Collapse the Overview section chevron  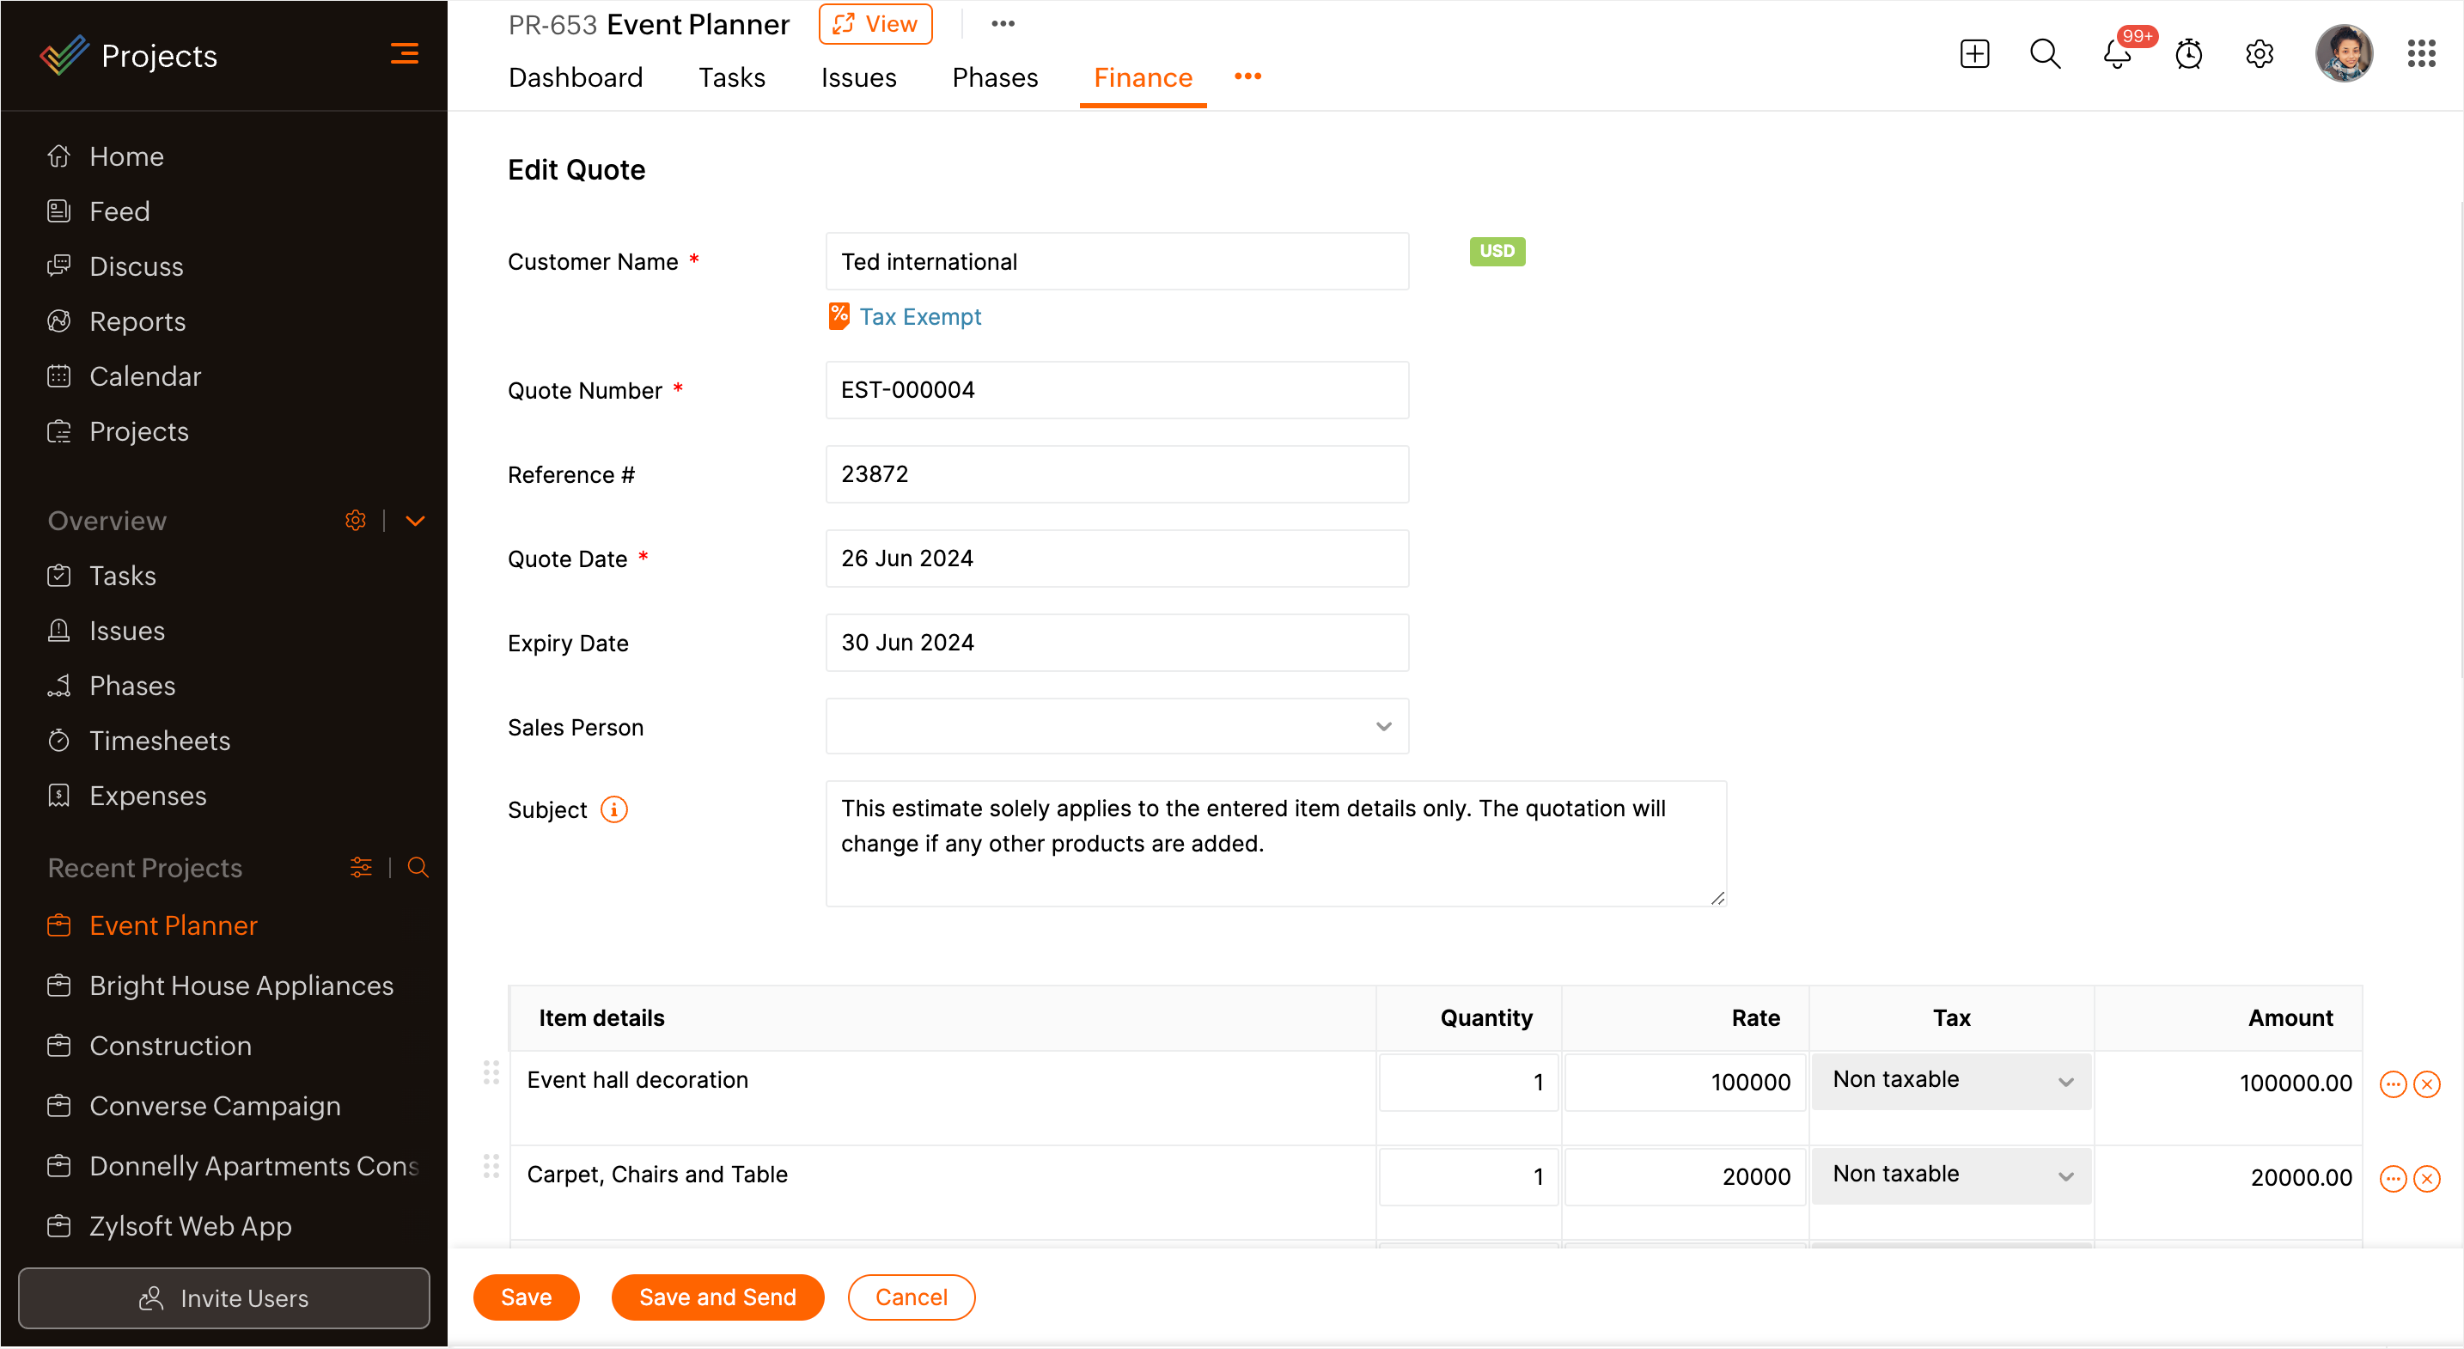pos(415,521)
